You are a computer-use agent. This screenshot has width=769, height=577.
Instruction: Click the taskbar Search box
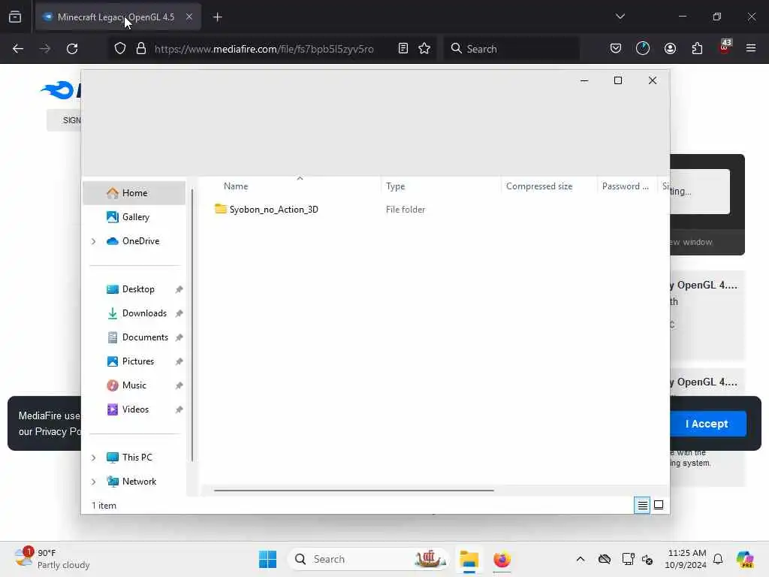click(369, 559)
